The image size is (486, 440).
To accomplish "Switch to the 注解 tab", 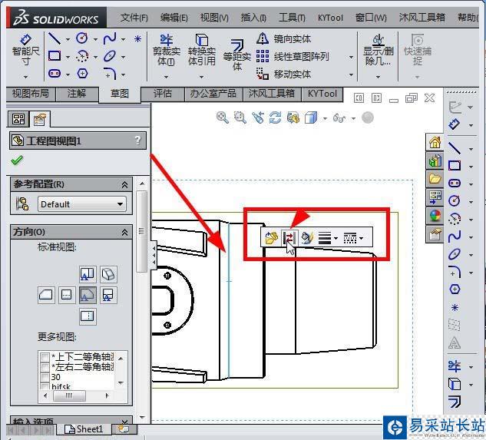I will (x=77, y=94).
